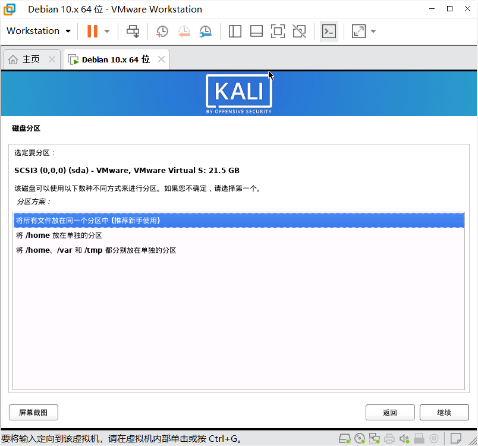The width and height of the screenshot is (478, 446).
Task: Take a snapshot of the VM
Action: pyautogui.click(x=162, y=31)
